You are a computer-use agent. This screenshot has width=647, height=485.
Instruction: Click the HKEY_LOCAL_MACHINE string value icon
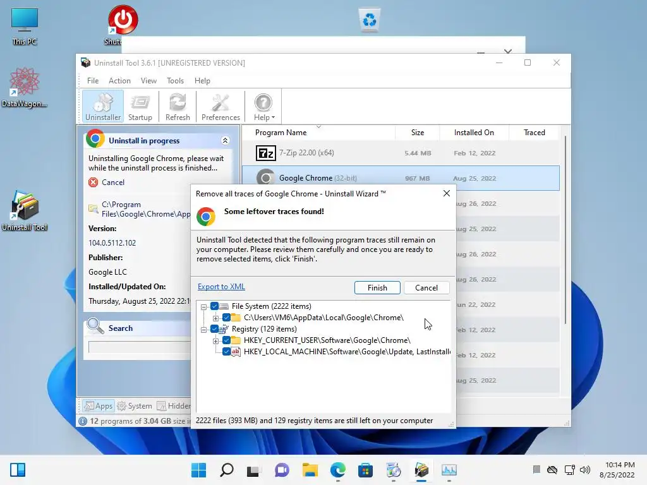pos(236,351)
